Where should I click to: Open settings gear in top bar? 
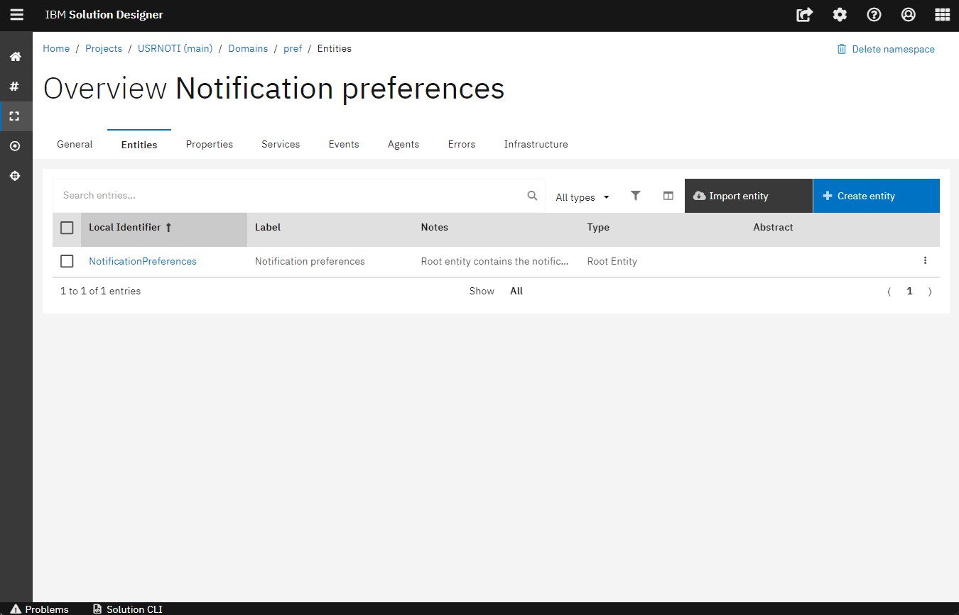(840, 15)
